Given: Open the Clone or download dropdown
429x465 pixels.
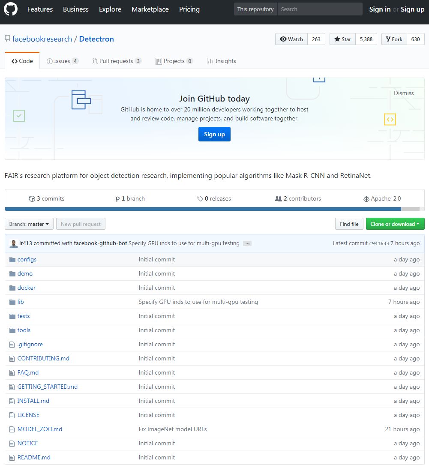Looking at the screenshot, I should pos(395,224).
